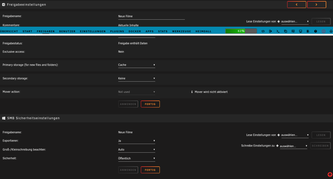Toggle the help question mark icon
The height and width of the screenshot is (179, 333).
pyautogui.click(x=315, y=31)
